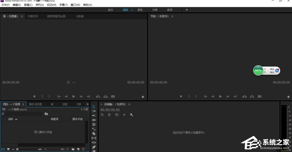This screenshot has height=152, width=292.
Task: Switch to the 媒体浏览器 tab
Action: pos(35,104)
